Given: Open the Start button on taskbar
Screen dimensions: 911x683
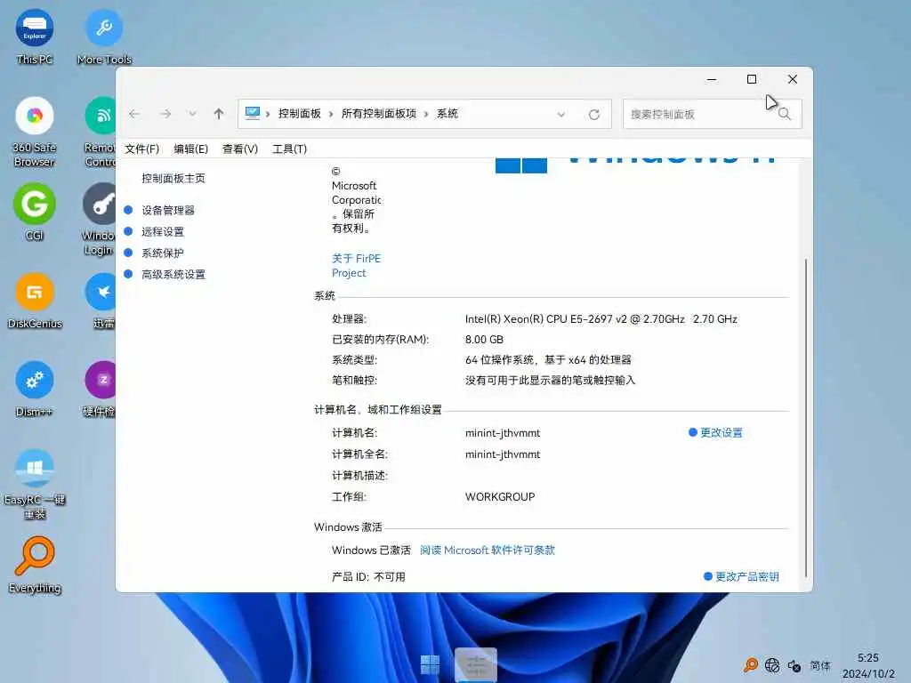Looking at the screenshot, I should pos(430,664).
